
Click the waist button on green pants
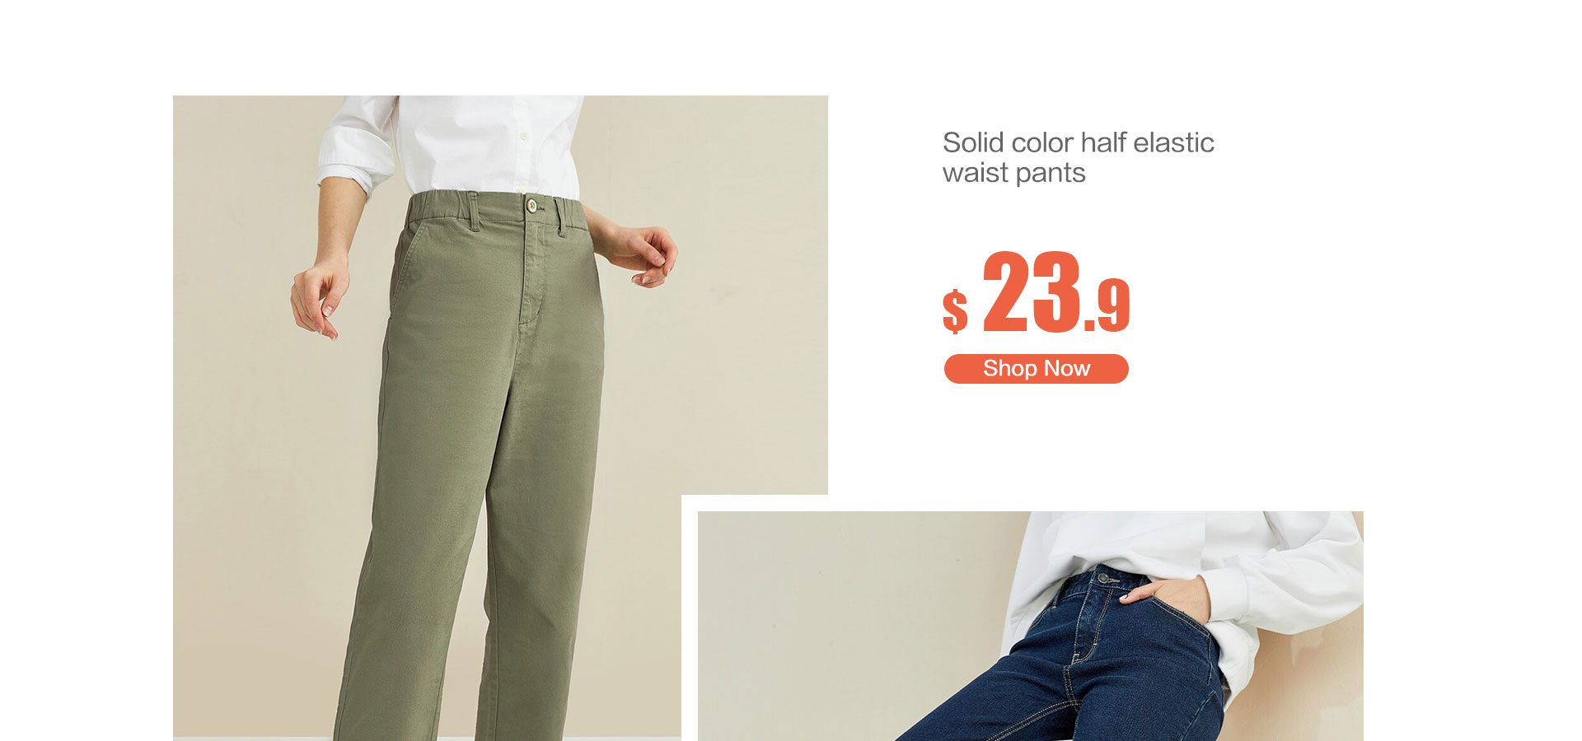532,205
